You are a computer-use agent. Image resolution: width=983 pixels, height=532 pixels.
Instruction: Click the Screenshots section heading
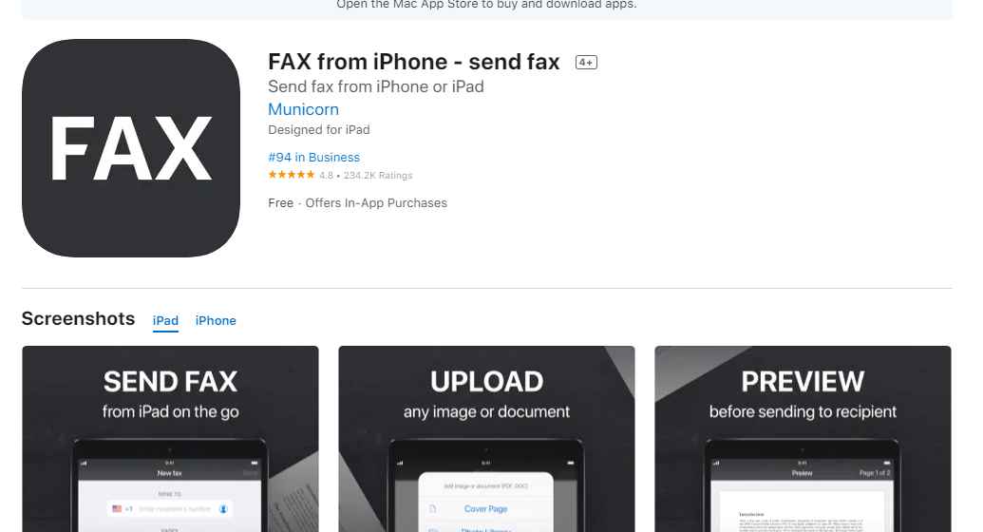pos(79,318)
